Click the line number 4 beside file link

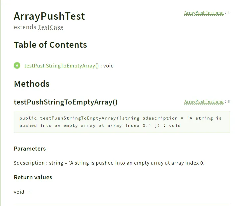click(229, 13)
